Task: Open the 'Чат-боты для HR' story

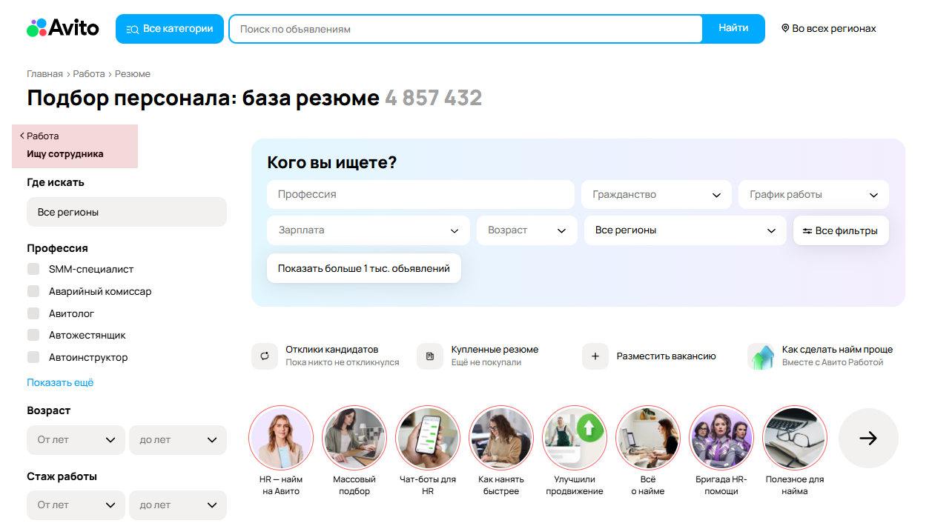Action: (x=428, y=438)
